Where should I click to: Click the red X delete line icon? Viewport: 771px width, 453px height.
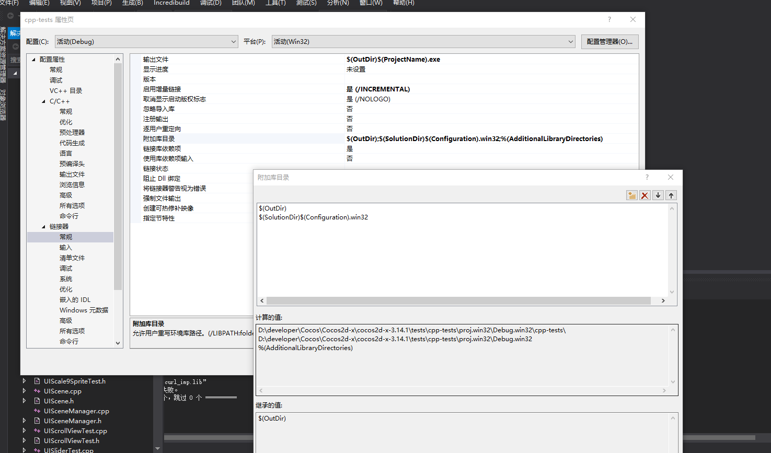pyautogui.click(x=645, y=195)
